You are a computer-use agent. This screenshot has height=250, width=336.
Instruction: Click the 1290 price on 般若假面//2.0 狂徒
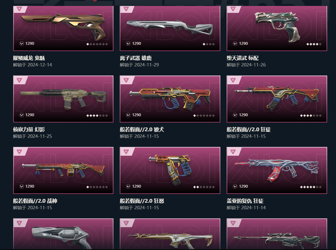coord(243,115)
